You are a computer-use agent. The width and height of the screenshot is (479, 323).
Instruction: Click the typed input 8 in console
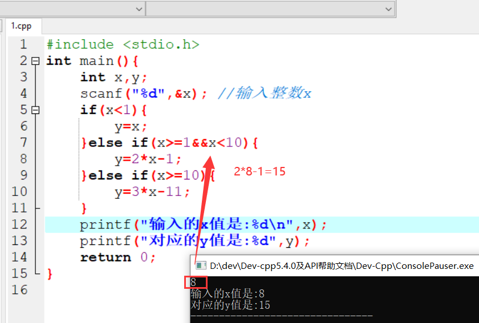pyautogui.click(x=193, y=282)
